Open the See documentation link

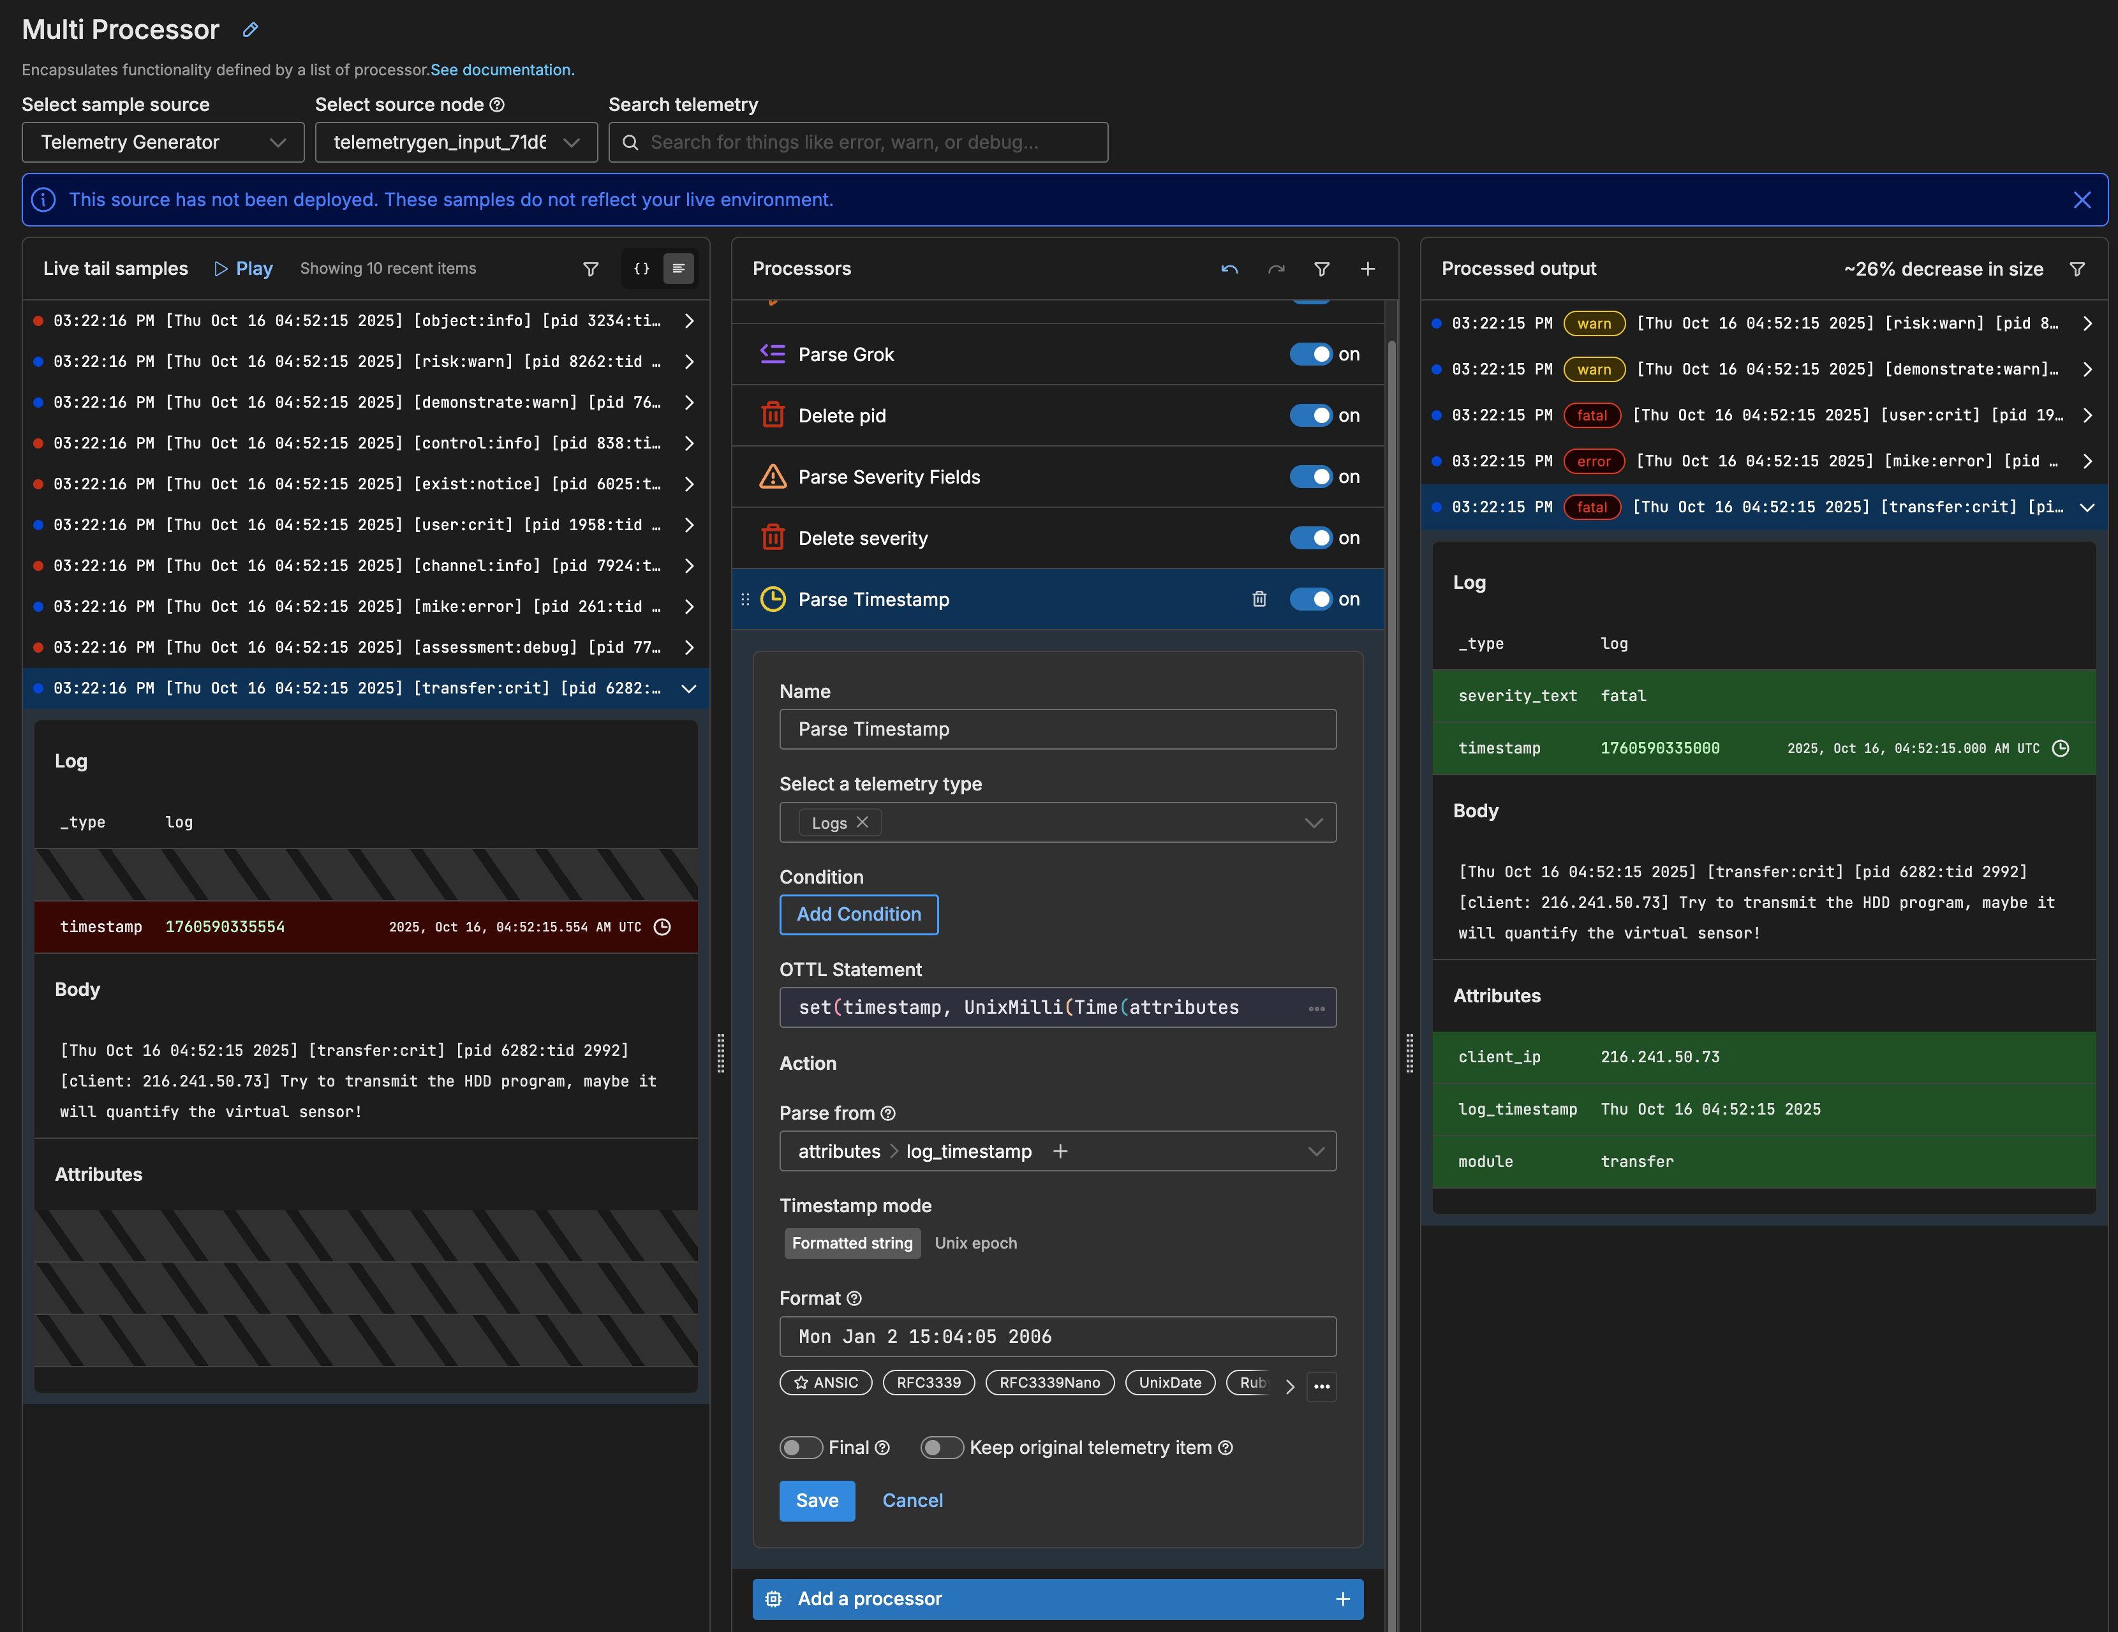pos(502,70)
